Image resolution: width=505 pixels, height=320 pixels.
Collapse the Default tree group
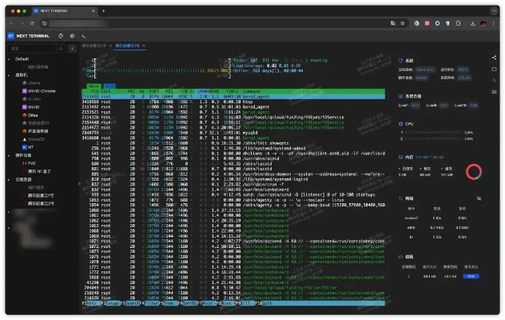click(10, 58)
